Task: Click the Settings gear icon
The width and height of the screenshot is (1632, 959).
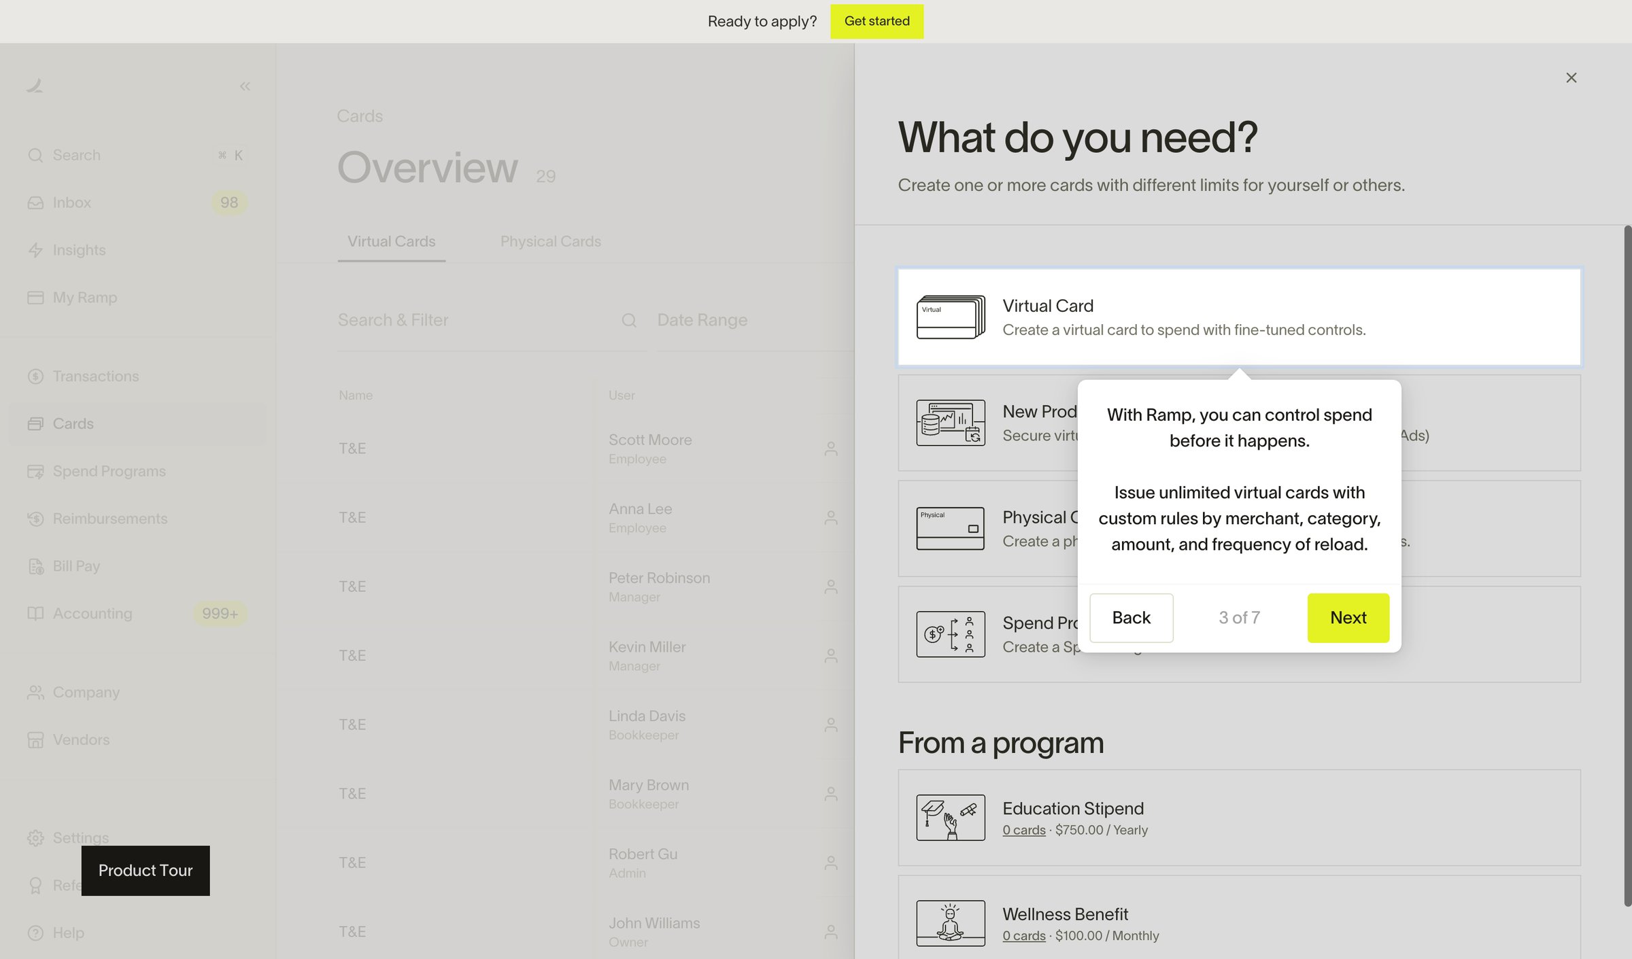Action: tap(35, 838)
